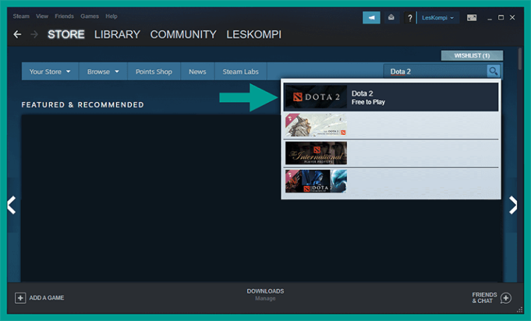Maximize the Steam window
This screenshot has width=531, height=321.
(501, 17)
